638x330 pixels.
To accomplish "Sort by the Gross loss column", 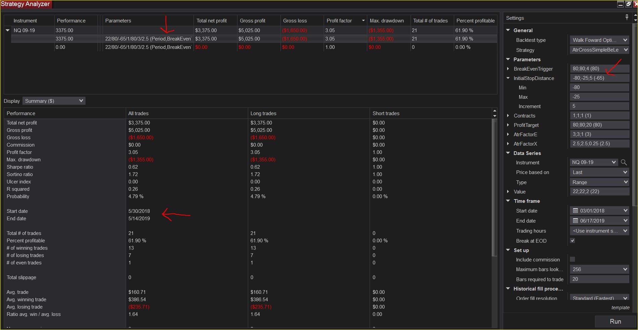I will (x=302, y=21).
